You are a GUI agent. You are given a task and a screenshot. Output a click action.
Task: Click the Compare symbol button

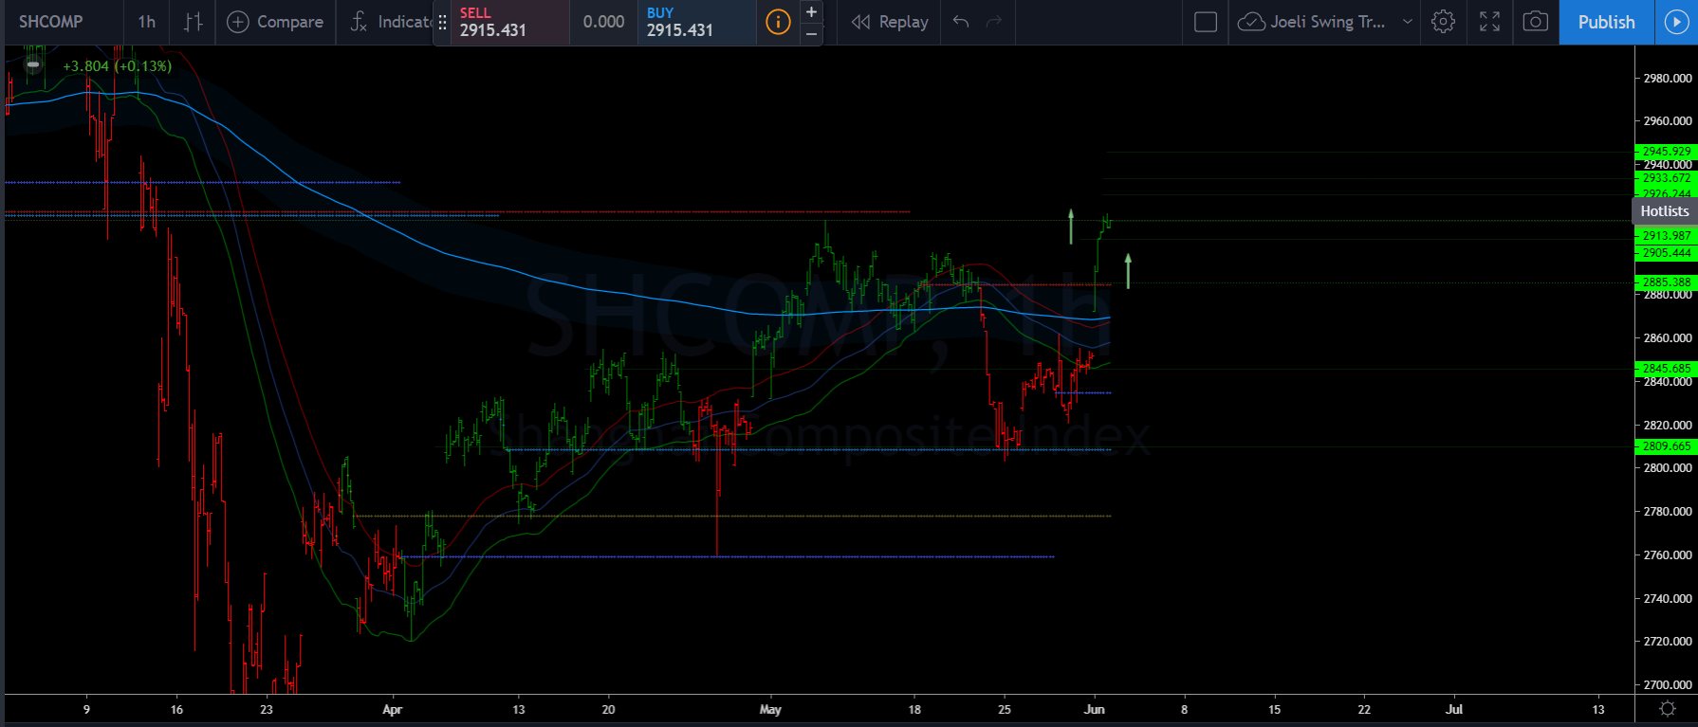275,22
